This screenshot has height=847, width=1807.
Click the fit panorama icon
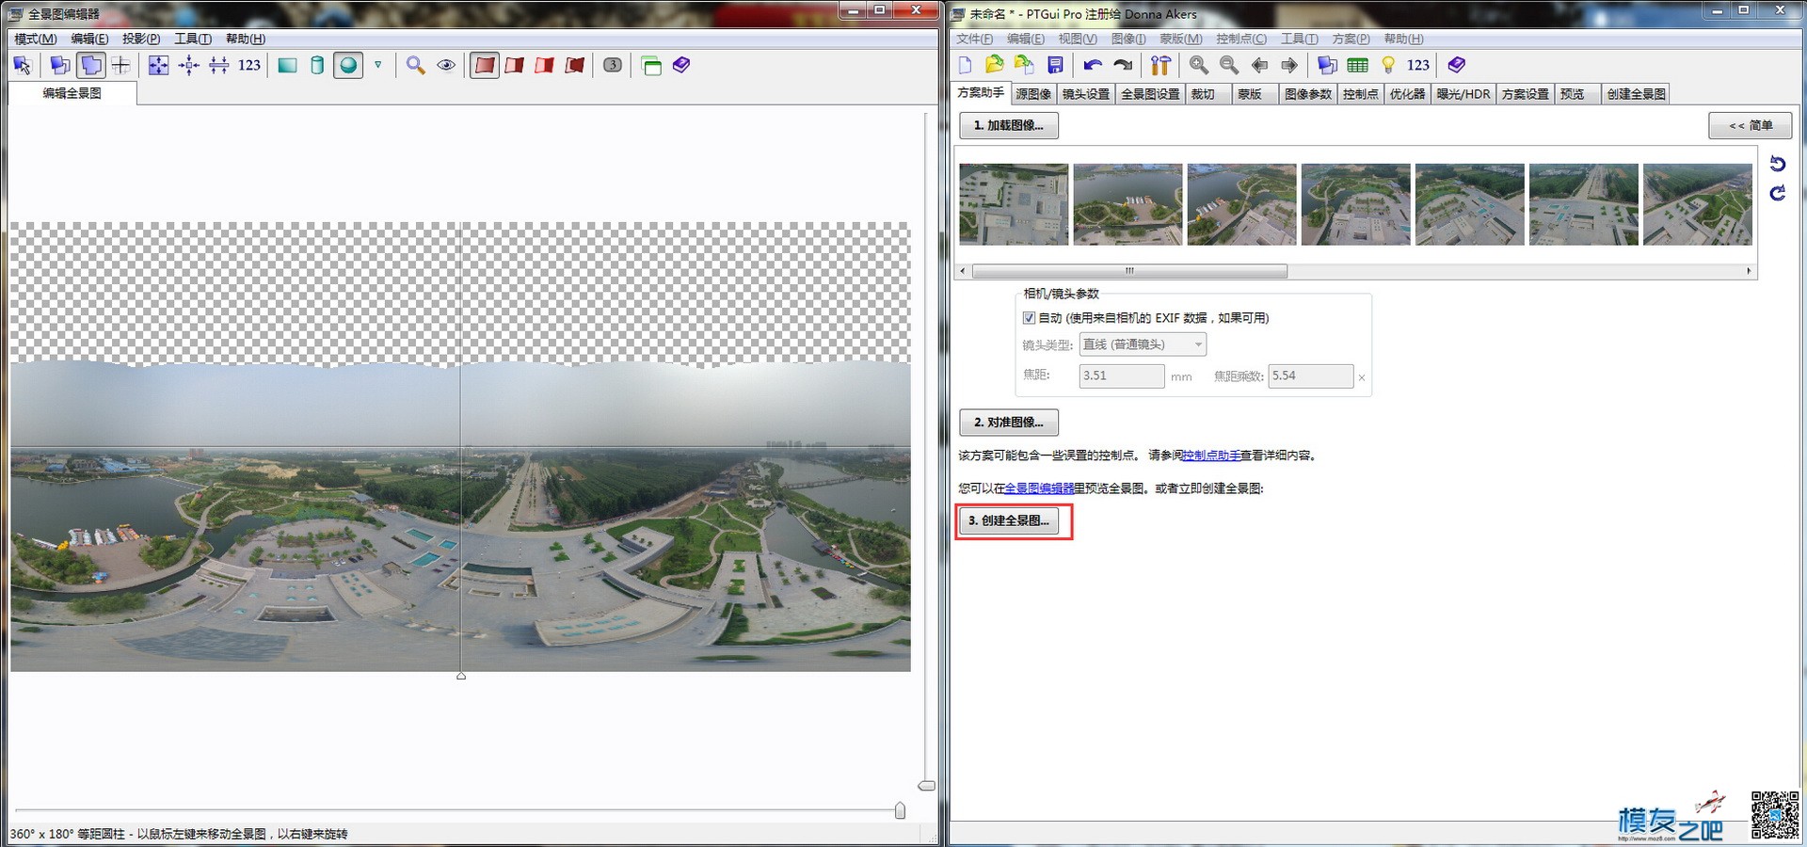159,65
